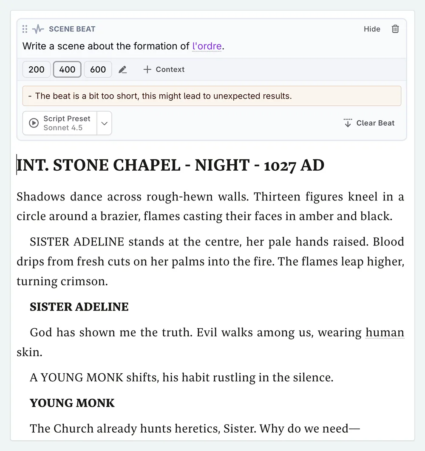
Task: Click the Clear Beat down-arrow icon
Action: coord(348,123)
